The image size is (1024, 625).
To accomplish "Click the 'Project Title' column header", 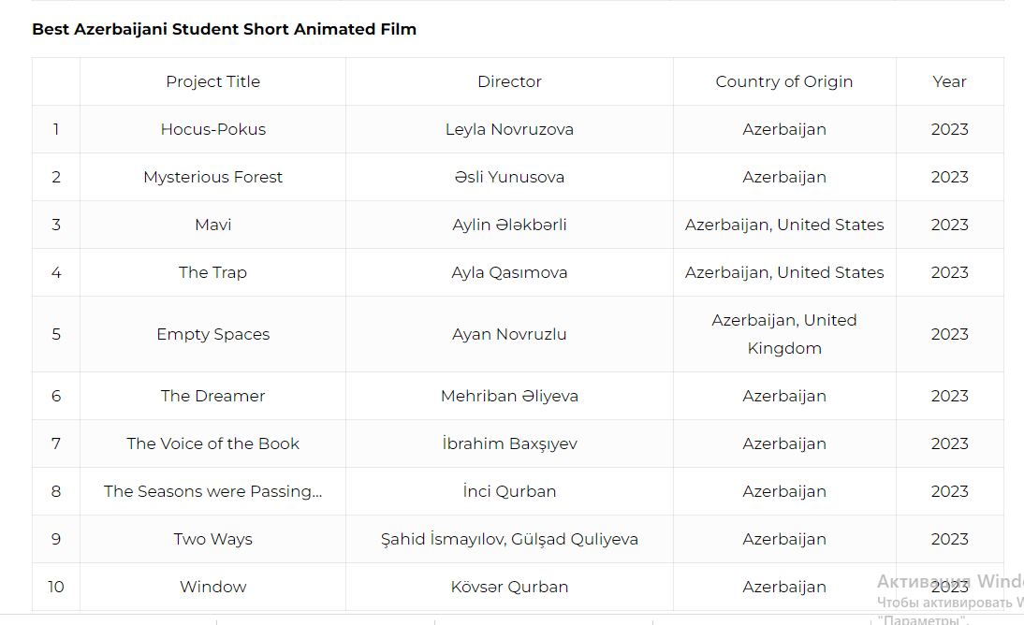I will tap(212, 81).
